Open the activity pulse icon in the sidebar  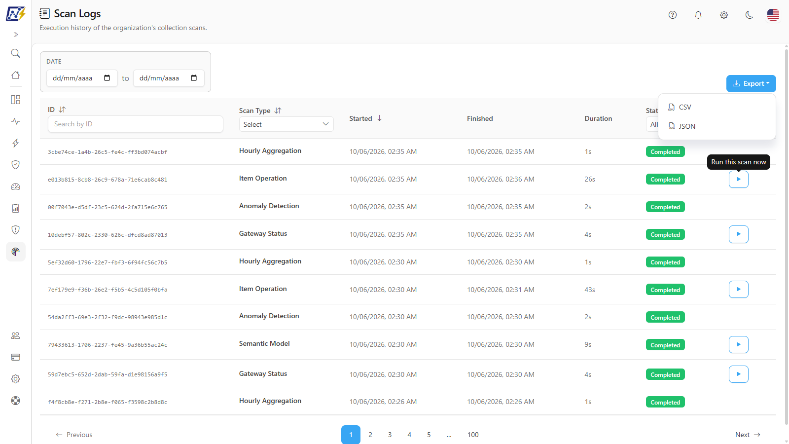(x=16, y=121)
